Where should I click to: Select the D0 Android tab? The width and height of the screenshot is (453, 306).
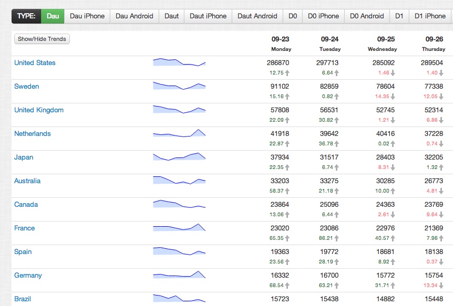pyautogui.click(x=367, y=16)
